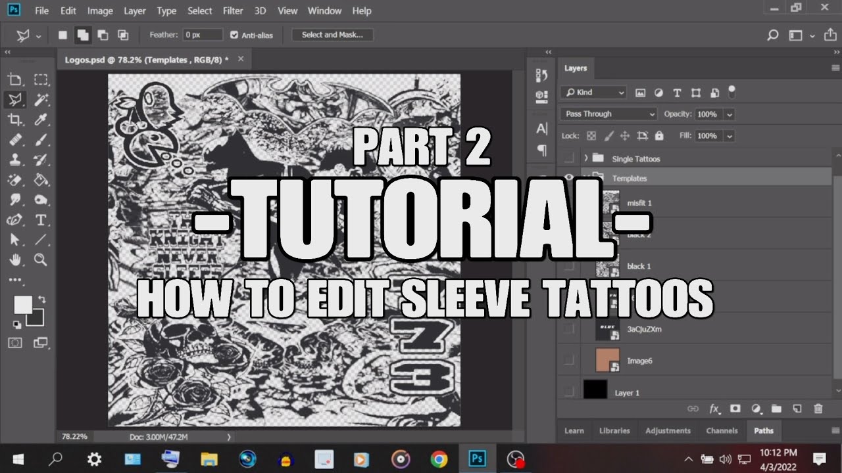
Task: Open Pass Through blend mode dropdown
Action: [x=608, y=114]
